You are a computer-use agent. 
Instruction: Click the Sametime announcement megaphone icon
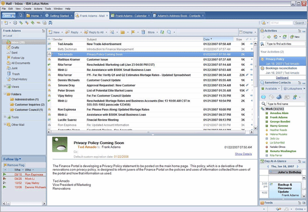279,97
